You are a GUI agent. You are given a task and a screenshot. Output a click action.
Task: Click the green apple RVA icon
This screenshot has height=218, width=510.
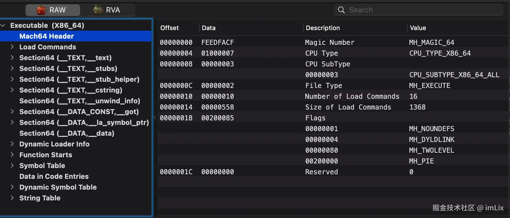(x=98, y=10)
